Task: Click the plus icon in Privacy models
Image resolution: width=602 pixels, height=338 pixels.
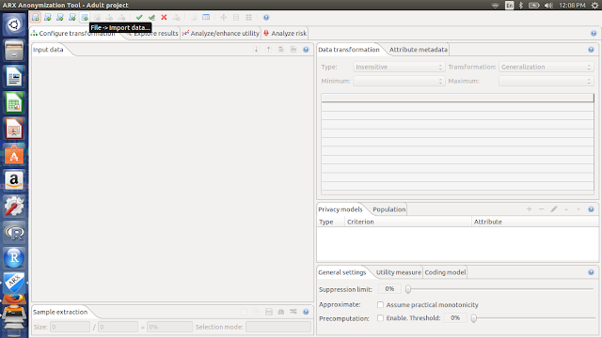Action: 529,209
